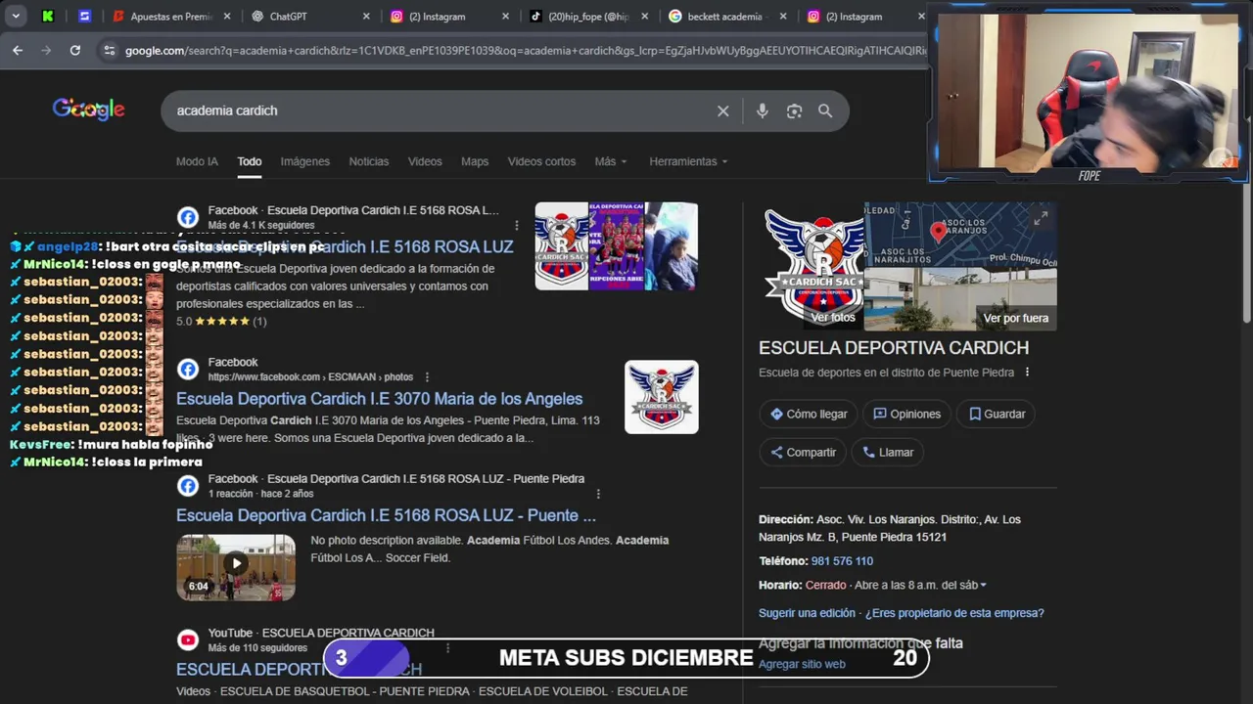
Task: Click the Guardar button
Action: [997, 414]
